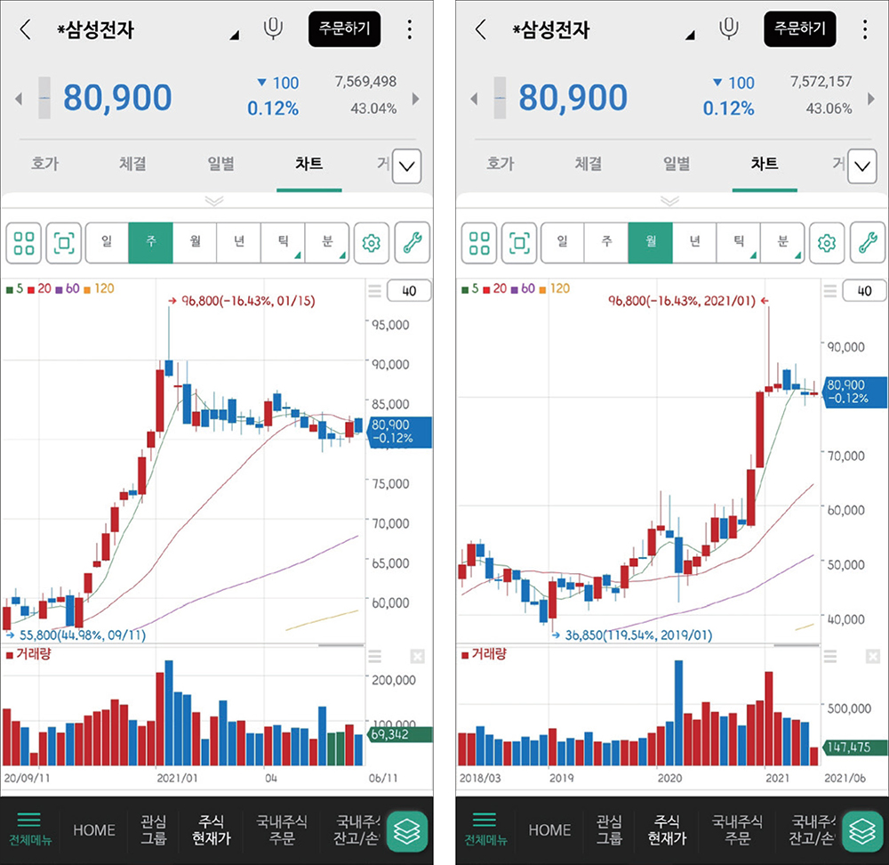Go back using left phone's back arrow
The image size is (889, 865).
[x=26, y=29]
